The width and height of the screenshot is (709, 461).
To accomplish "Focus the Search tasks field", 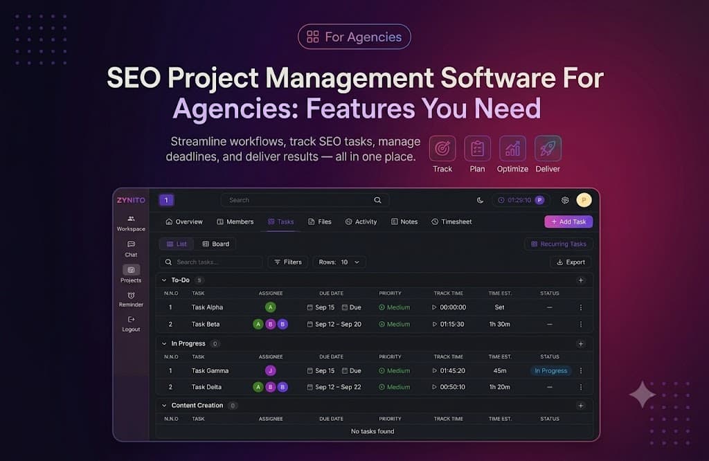I will (210, 262).
